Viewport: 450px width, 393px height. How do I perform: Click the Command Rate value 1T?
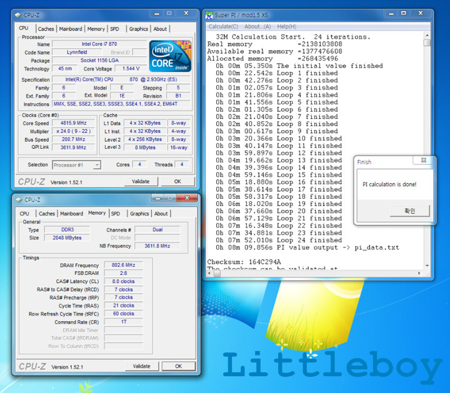(123, 322)
